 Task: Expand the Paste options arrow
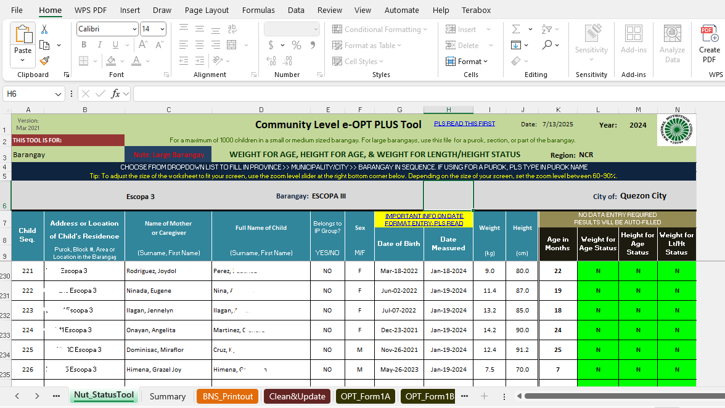pos(22,60)
